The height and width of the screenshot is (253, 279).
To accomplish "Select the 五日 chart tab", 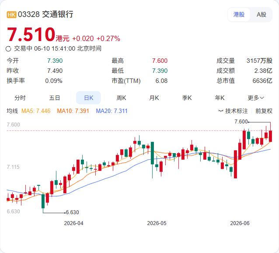I will click(55, 98).
